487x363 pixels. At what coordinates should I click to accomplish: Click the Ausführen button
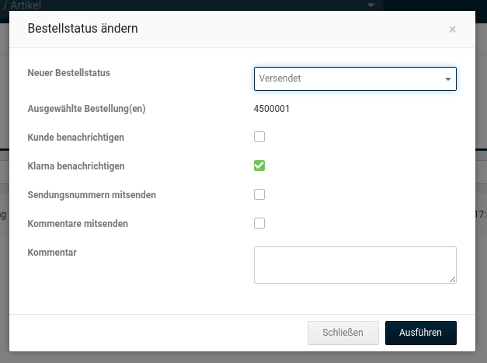(420, 333)
